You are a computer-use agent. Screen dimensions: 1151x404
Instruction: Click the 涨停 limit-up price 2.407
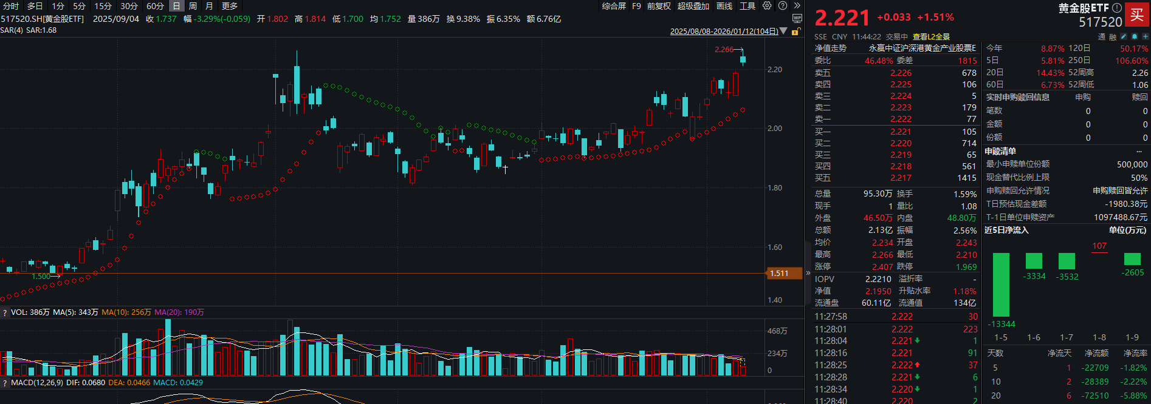882,267
